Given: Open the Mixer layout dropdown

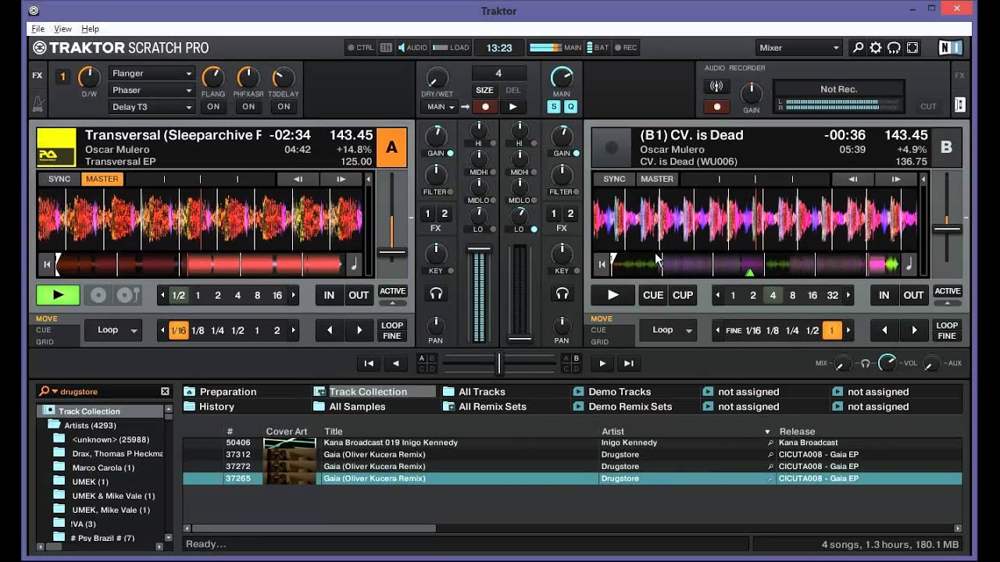Looking at the screenshot, I should point(798,48).
